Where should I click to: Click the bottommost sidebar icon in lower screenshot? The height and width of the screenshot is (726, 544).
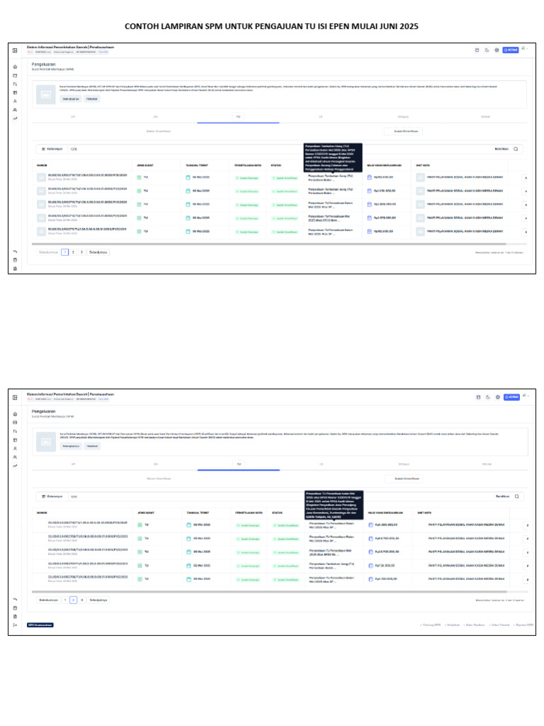tap(15, 625)
